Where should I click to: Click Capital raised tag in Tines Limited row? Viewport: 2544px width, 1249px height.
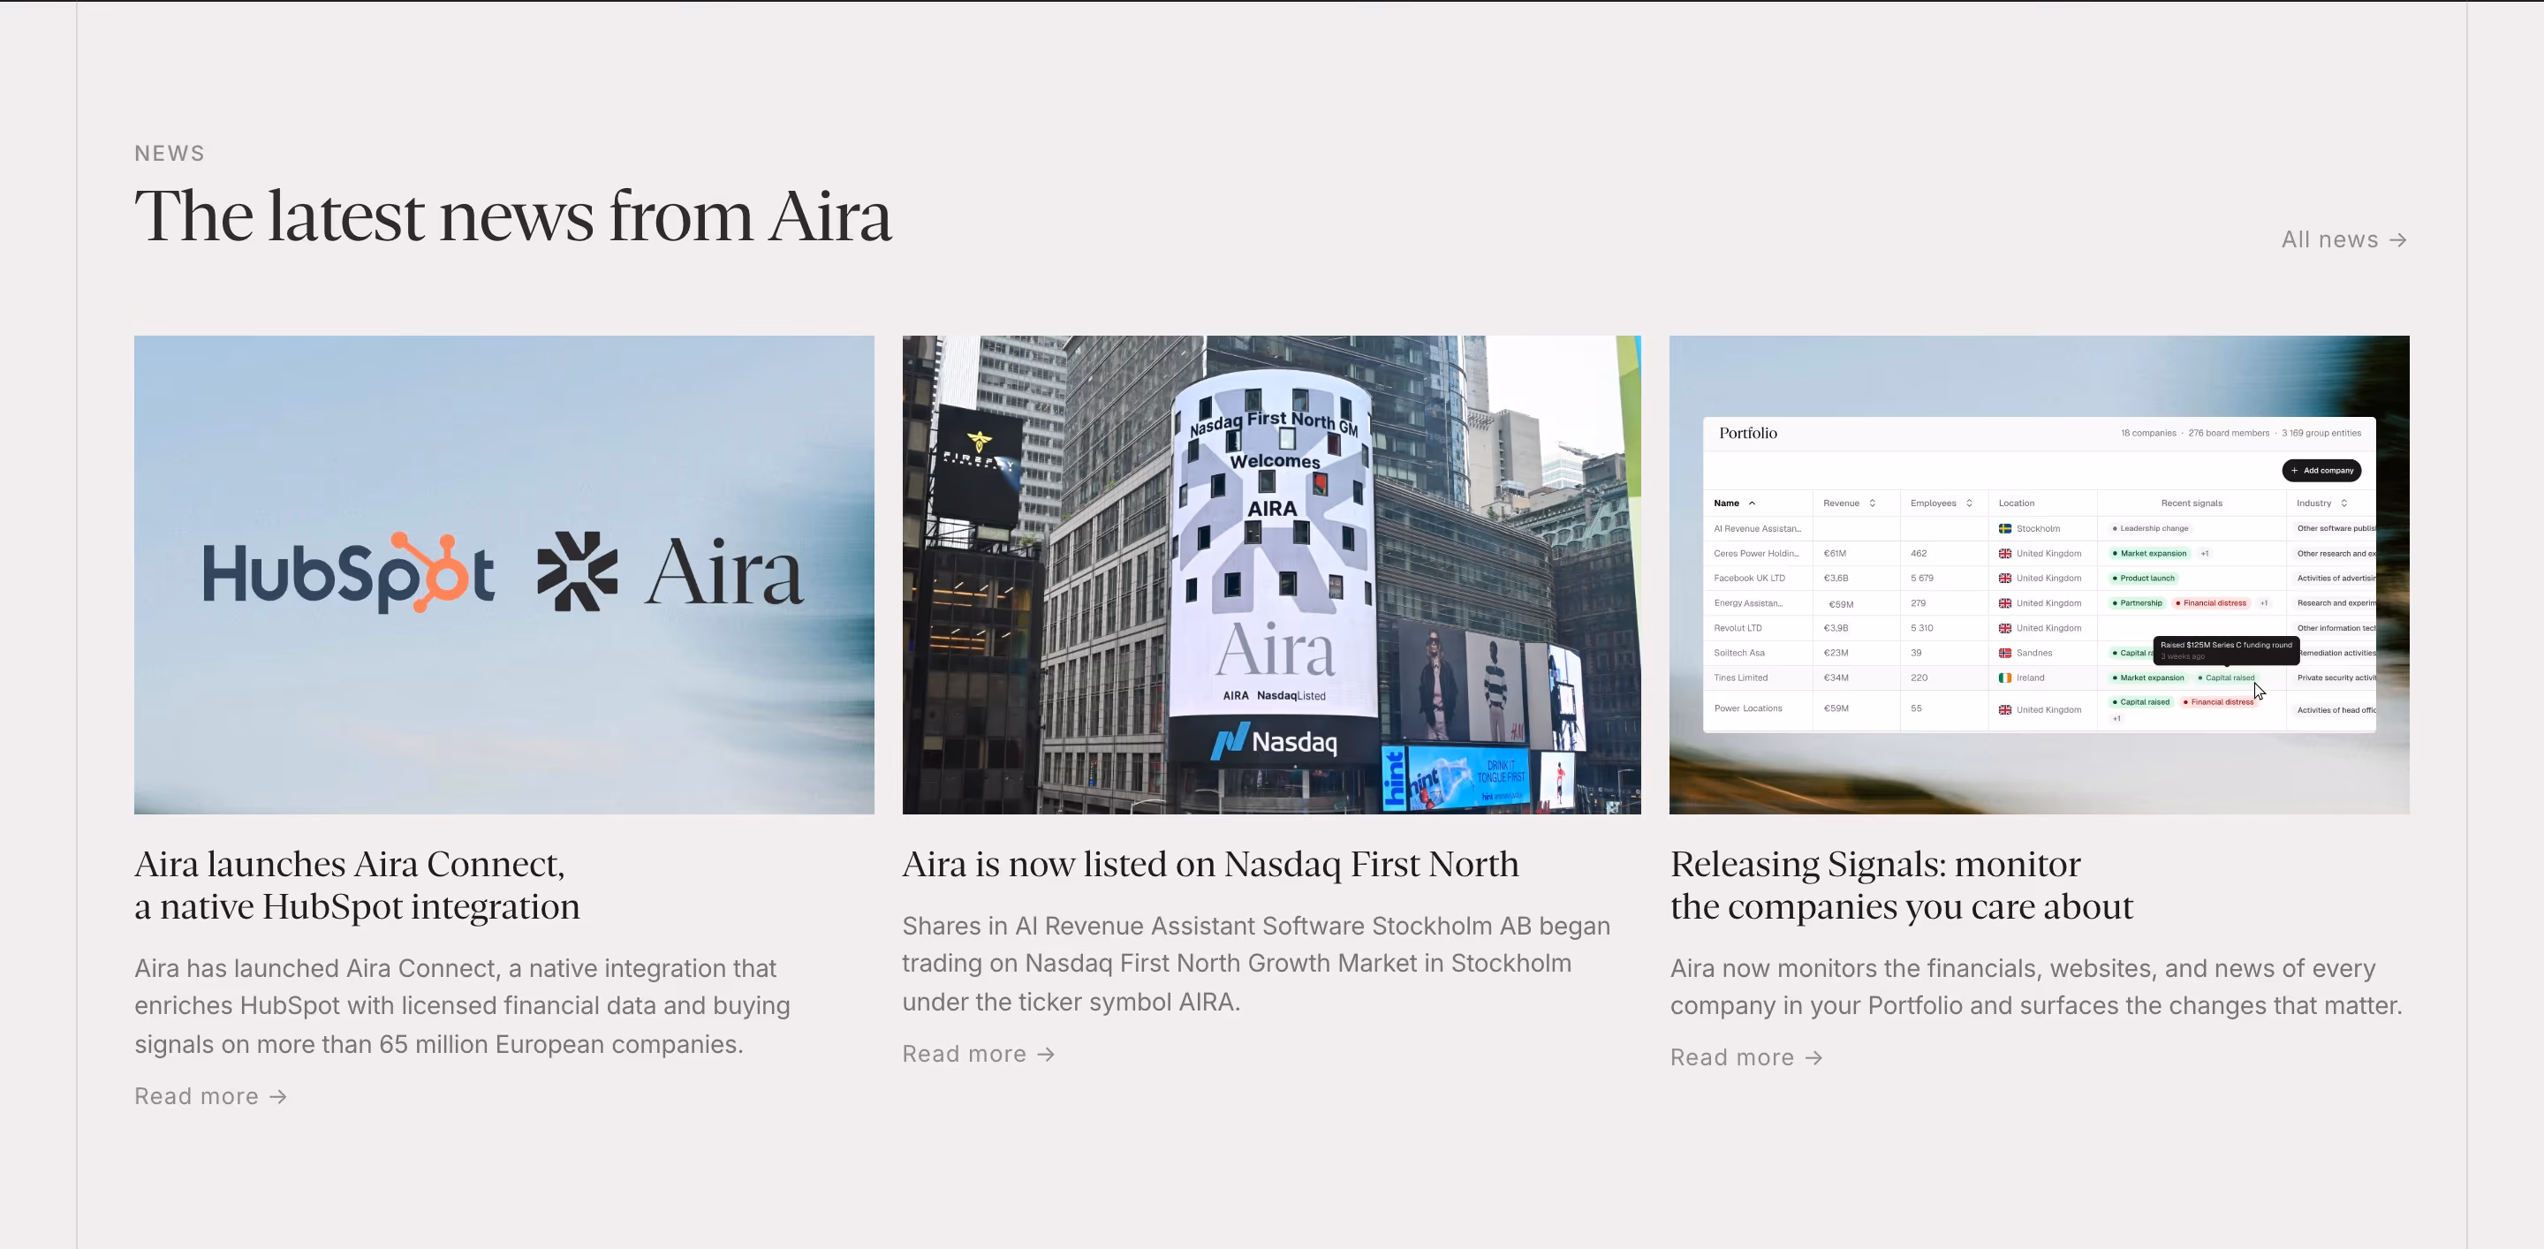pyautogui.click(x=2226, y=678)
